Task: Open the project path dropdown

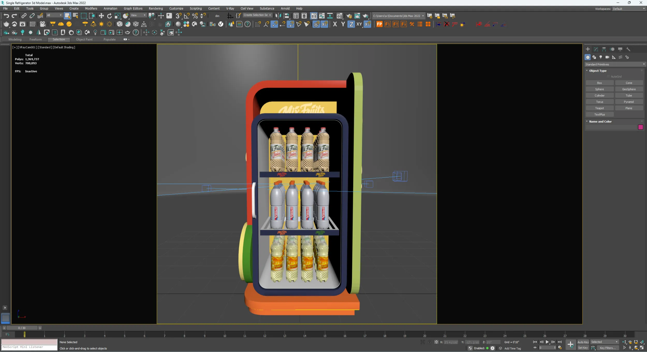Action: (x=398, y=16)
